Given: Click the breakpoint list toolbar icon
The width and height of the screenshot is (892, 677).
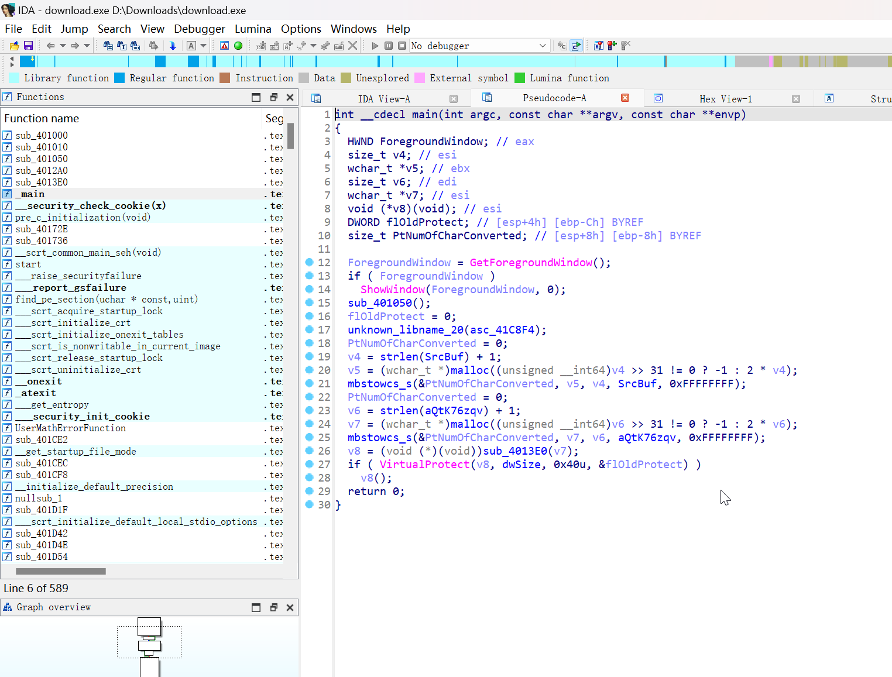Looking at the screenshot, I should [598, 46].
